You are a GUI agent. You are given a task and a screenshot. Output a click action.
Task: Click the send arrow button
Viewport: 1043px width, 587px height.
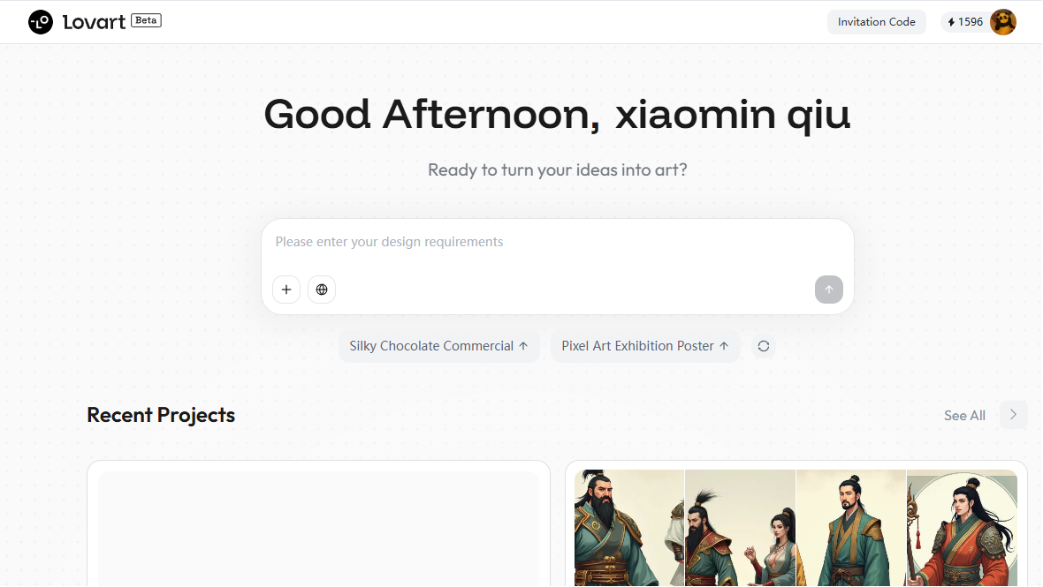tap(829, 290)
